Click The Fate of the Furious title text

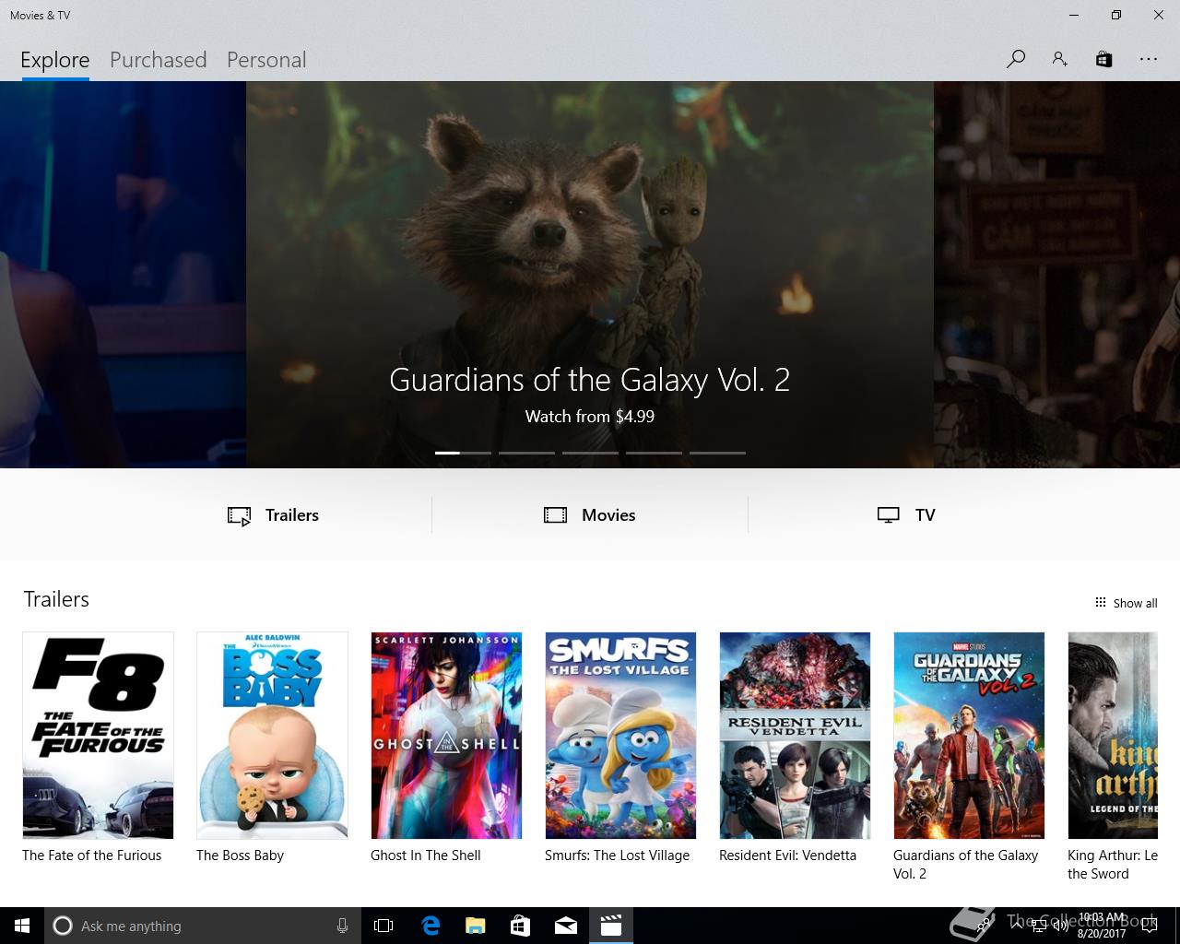point(92,855)
